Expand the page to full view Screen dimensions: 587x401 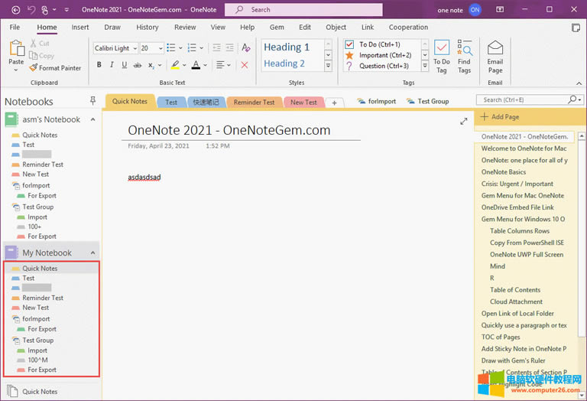tap(464, 121)
